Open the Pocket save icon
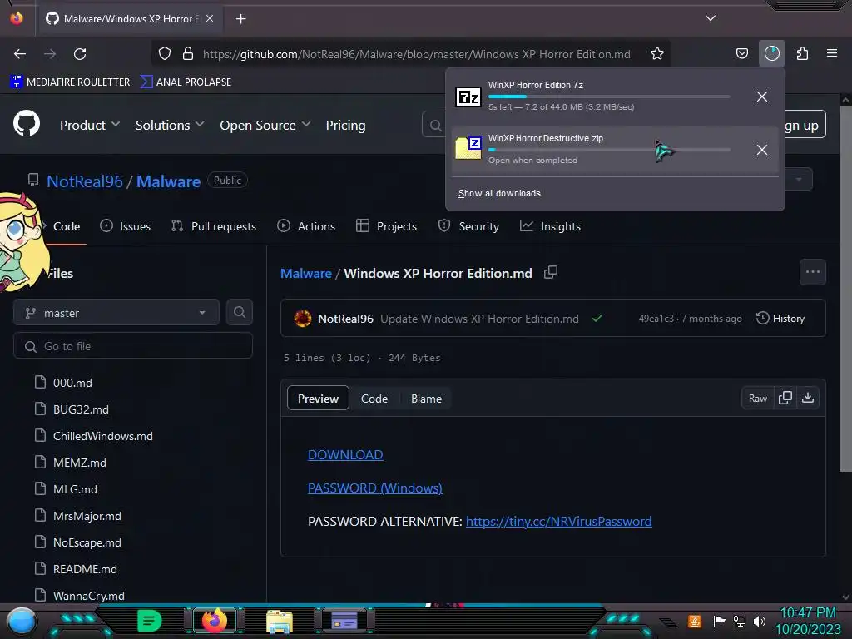The width and height of the screenshot is (852, 639). coord(741,53)
